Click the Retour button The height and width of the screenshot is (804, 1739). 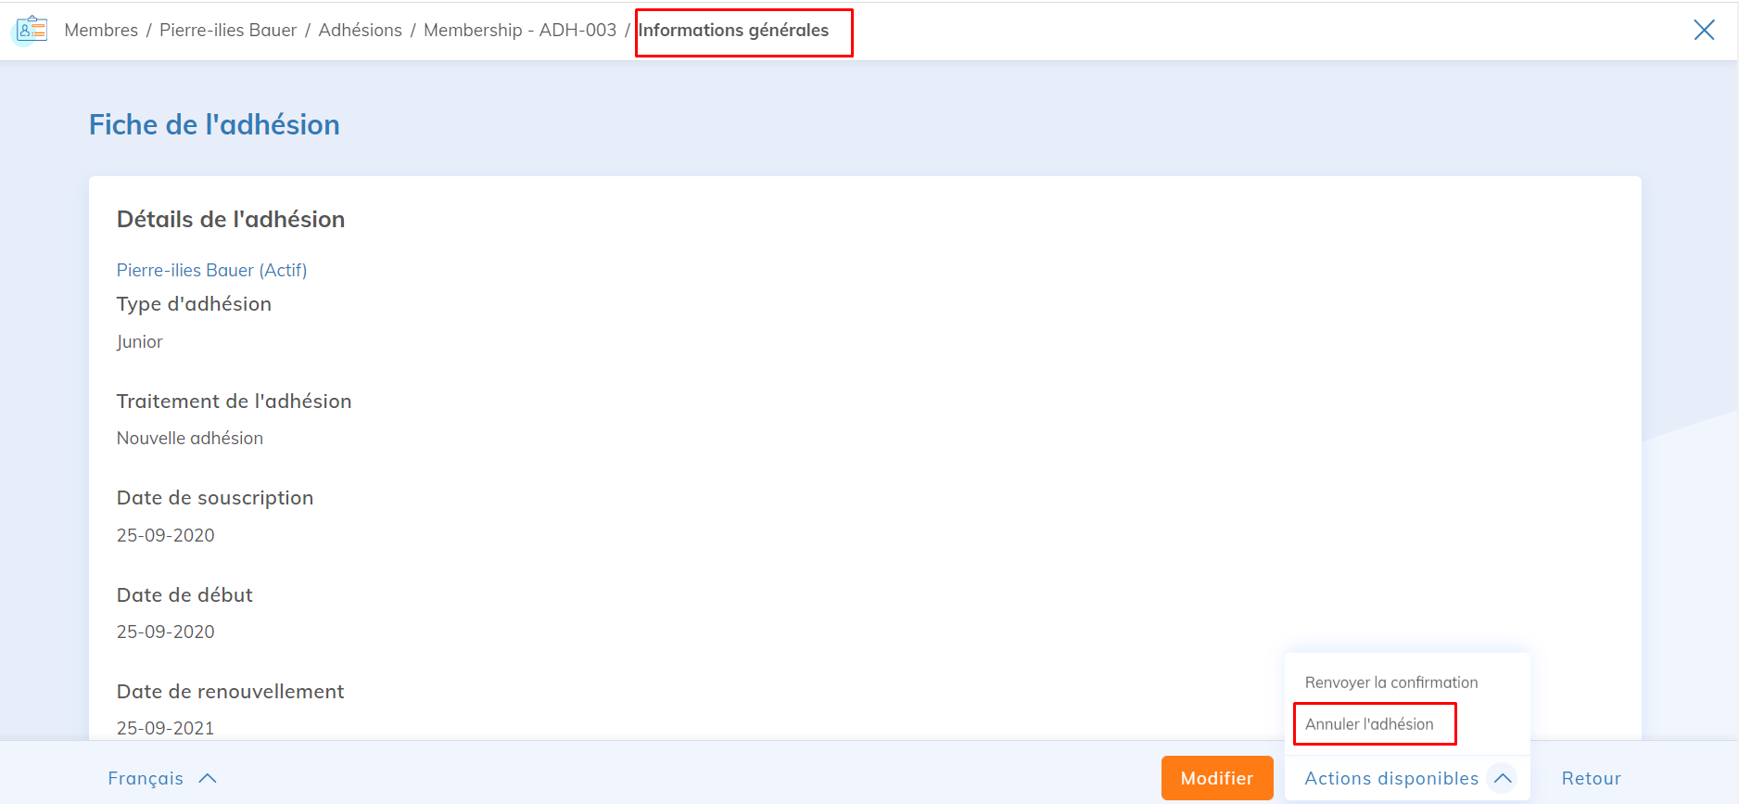[1591, 778]
